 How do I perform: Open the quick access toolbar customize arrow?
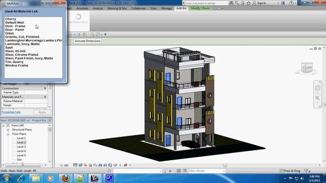click(x=105, y=35)
